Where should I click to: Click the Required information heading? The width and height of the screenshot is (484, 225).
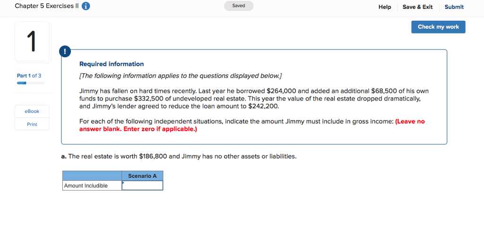click(x=112, y=64)
